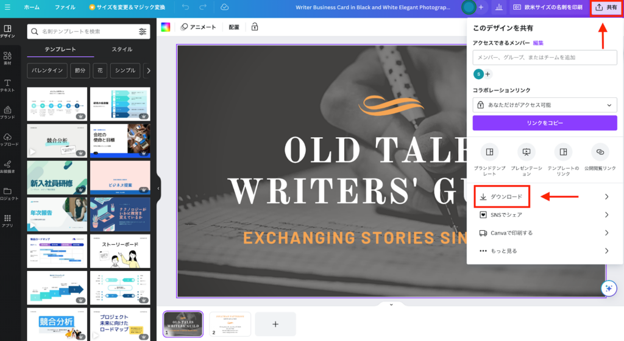The height and width of the screenshot is (341, 624).
Task: Click the リンクをコピー button
Action: coord(545,123)
